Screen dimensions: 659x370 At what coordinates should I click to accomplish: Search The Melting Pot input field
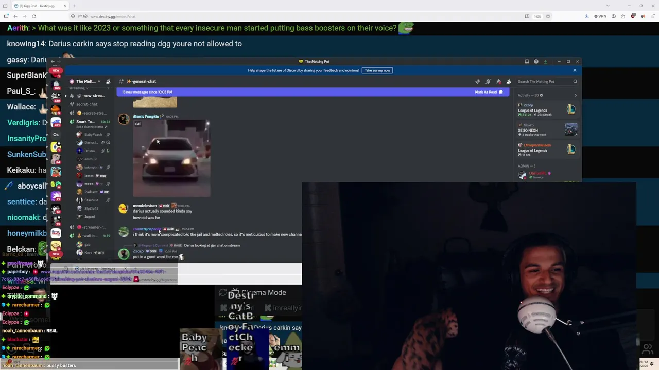point(547,81)
